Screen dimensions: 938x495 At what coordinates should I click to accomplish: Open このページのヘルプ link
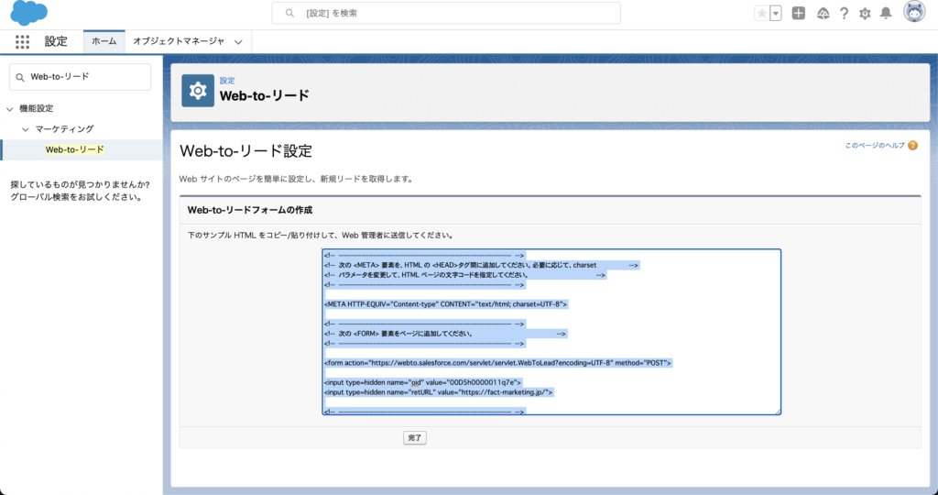(x=875, y=146)
